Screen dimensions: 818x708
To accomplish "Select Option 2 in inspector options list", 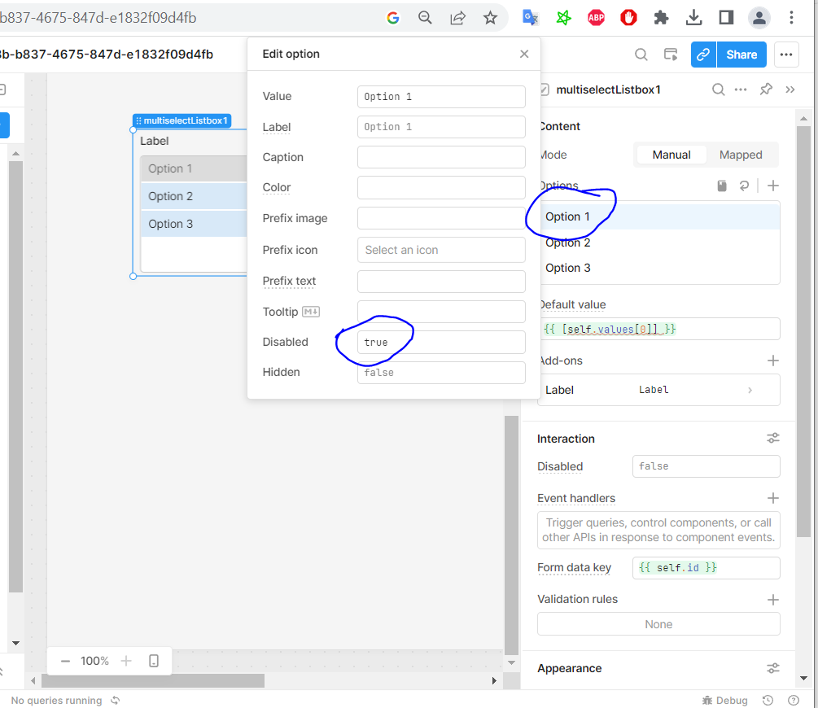I will coord(660,243).
